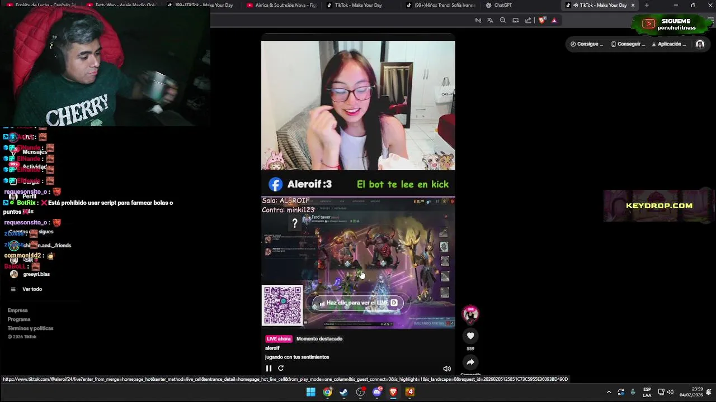Click the reader/notes toolbar icon
This screenshot has height=402, width=716.
click(x=478, y=20)
